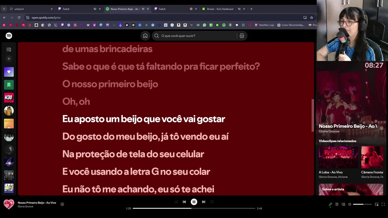Go back in browser history
Image resolution: width=388 pixels, height=218 pixels.
pyautogui.click(x=4, y=18)
